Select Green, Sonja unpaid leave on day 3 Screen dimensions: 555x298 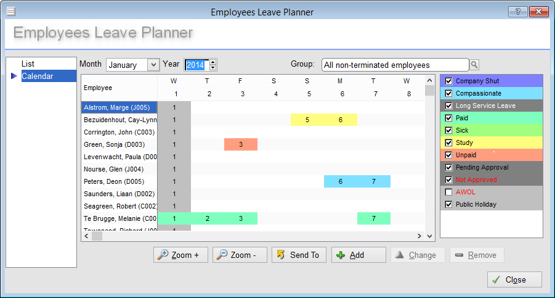coord(241,144)
